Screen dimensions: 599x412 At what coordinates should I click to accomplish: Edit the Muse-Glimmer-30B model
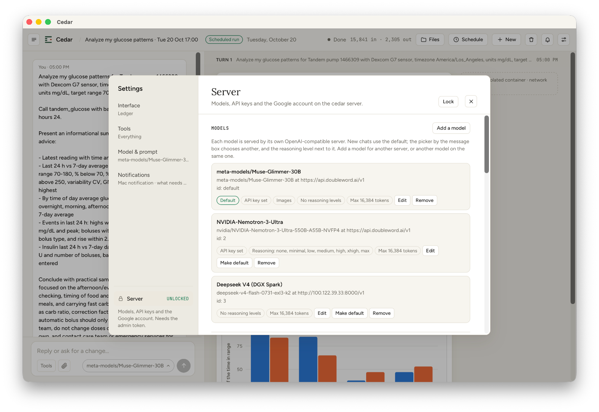tap(402, 200)
